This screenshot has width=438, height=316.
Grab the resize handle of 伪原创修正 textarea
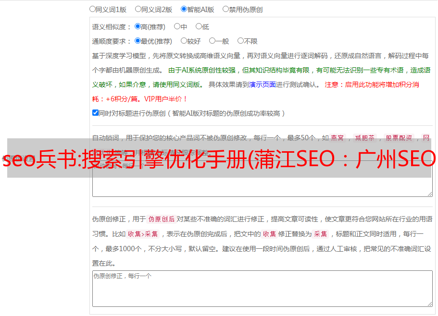[x=430, y=304]
